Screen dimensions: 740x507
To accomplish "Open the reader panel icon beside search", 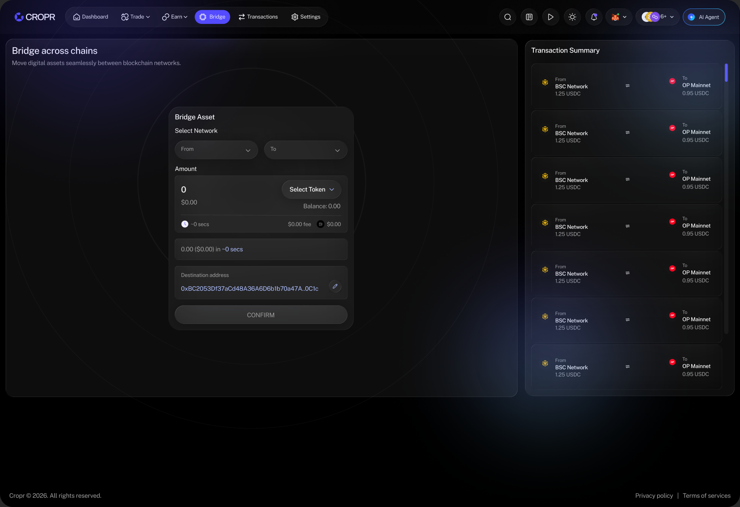I will click(x=529, y=17).
